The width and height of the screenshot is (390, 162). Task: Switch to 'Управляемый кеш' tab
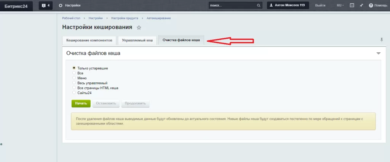tap(137, 40)
